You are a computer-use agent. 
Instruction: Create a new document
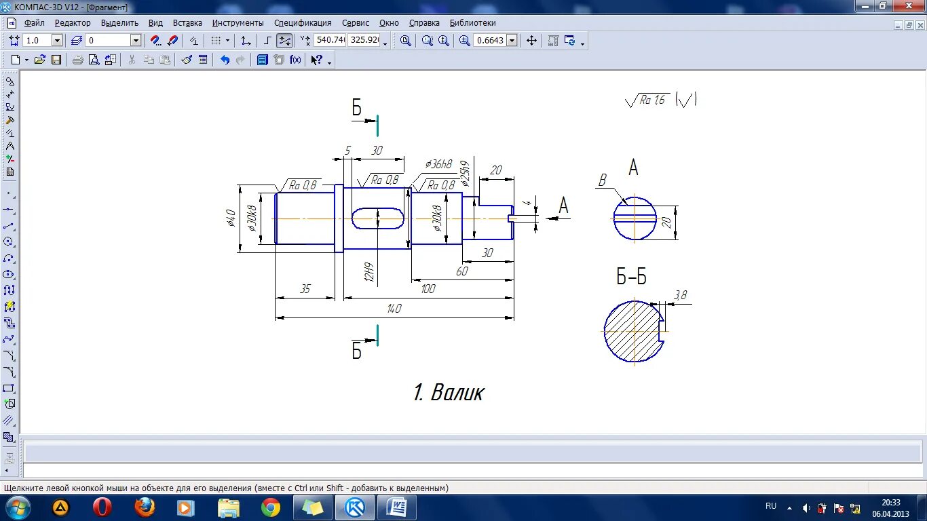click(x=16, y=60)
